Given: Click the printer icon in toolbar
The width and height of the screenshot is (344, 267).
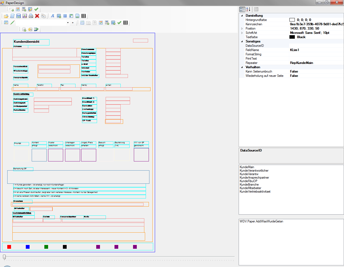Looking at the screenshot, I should [31, 16].
